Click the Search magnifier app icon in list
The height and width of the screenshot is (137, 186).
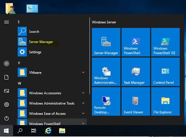tap(22, 31)
